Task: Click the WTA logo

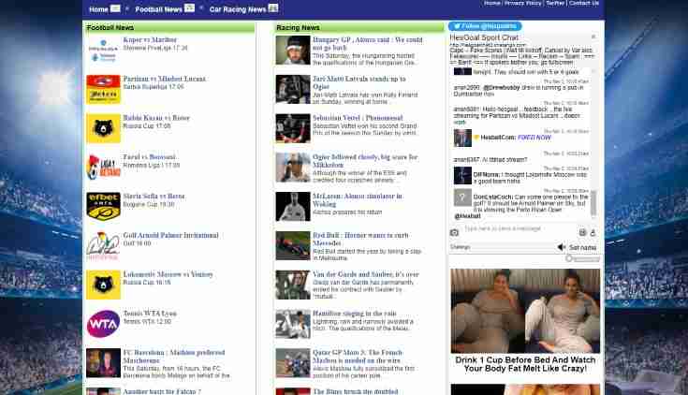Action: click(103, 324)
